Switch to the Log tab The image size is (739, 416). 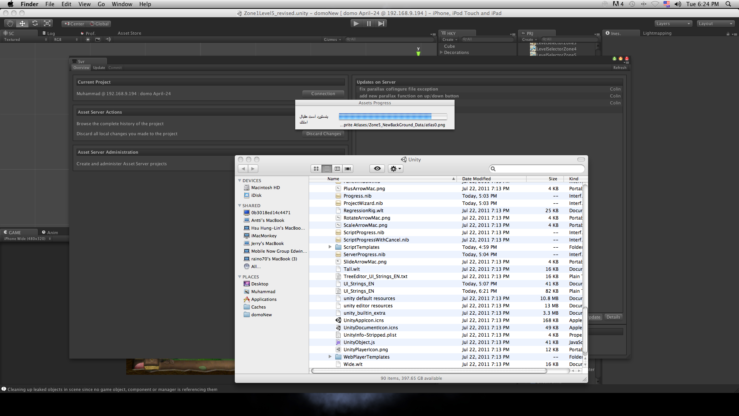49,33
